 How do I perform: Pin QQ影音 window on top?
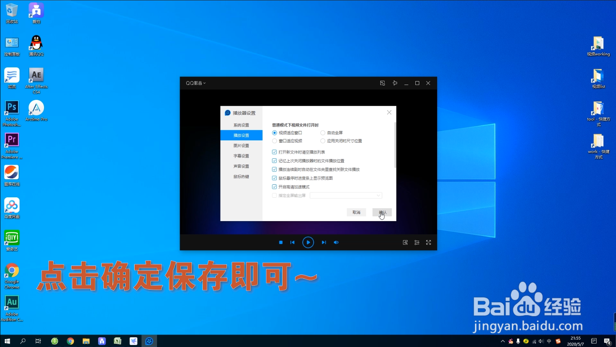pyautogui.click(x=395, y=83)
